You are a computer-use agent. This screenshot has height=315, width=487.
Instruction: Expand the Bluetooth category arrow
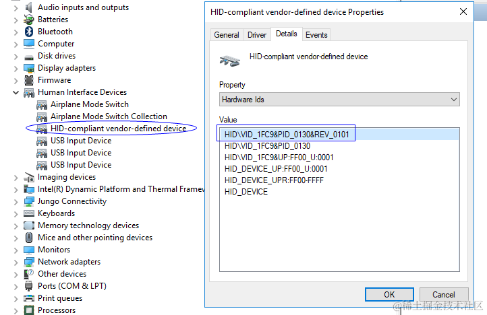tap(16, 32)
